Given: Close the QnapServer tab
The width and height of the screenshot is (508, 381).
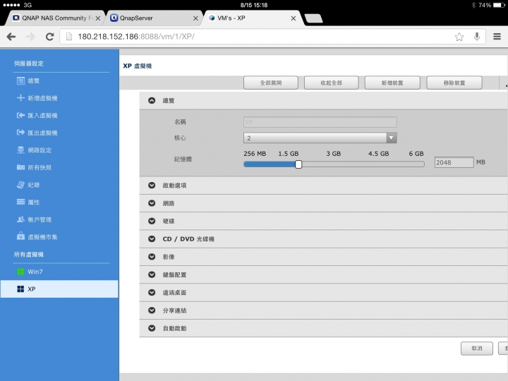Looking at the screenshot, I should (x=195, y=18).
